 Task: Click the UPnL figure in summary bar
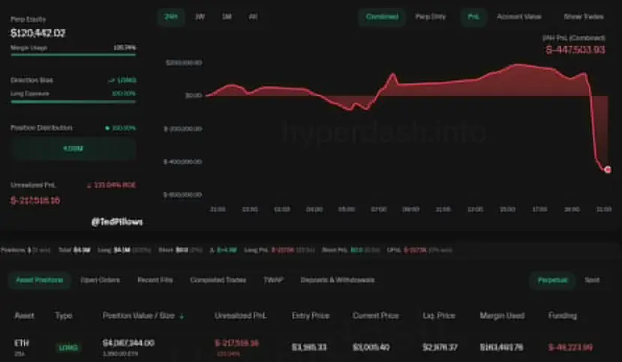click(415, 250)
